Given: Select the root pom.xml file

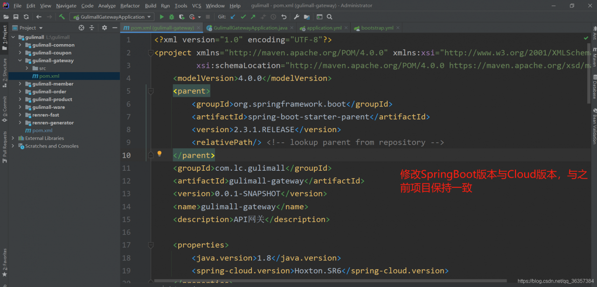Looking at the screenshot, I should click(42, 130).
